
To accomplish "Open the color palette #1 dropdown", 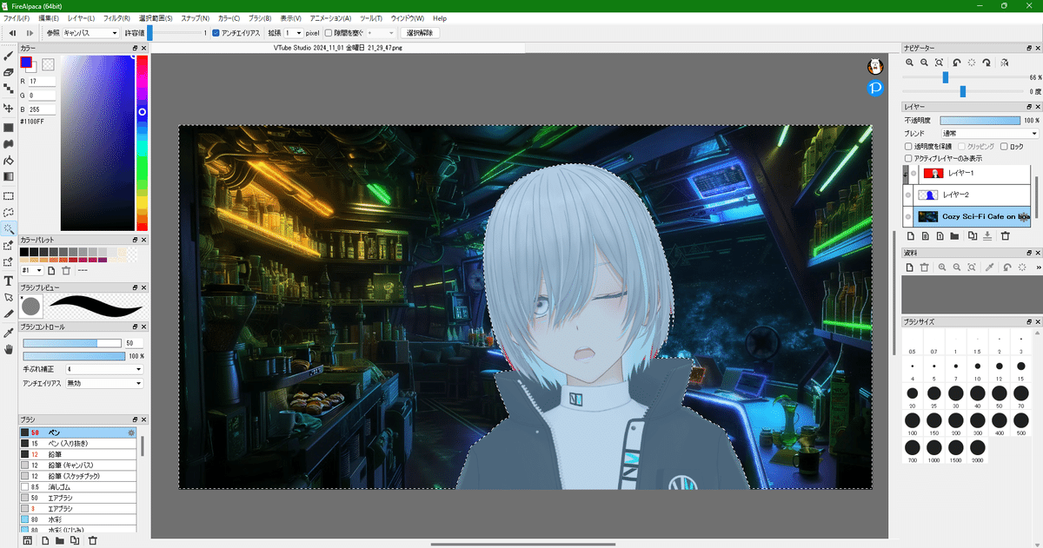I will (32, 271).
